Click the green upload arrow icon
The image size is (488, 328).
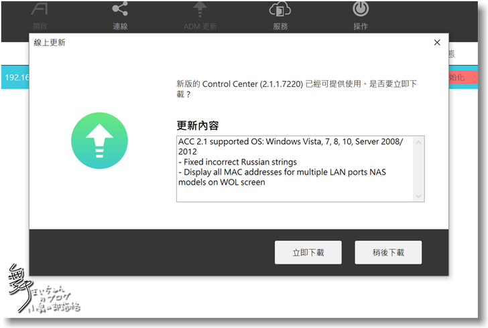pyautogui.click(x=99, y=141)
